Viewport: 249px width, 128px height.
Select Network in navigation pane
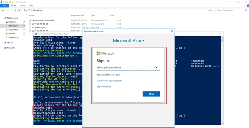(x=11, y=48)
